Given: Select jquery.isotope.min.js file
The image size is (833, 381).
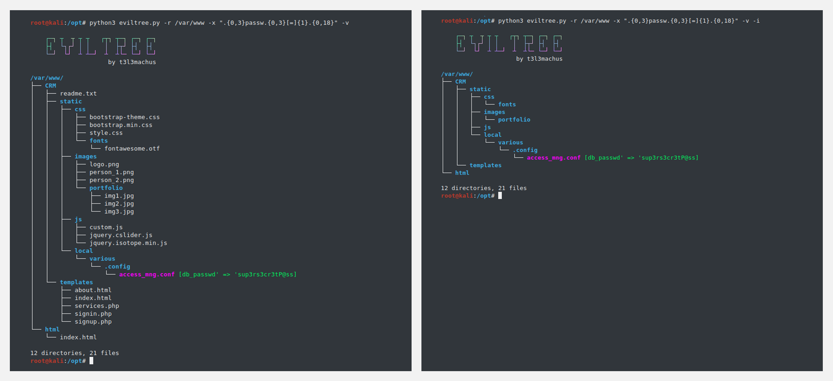Looking at the screenshot, I should pos(128,243).
